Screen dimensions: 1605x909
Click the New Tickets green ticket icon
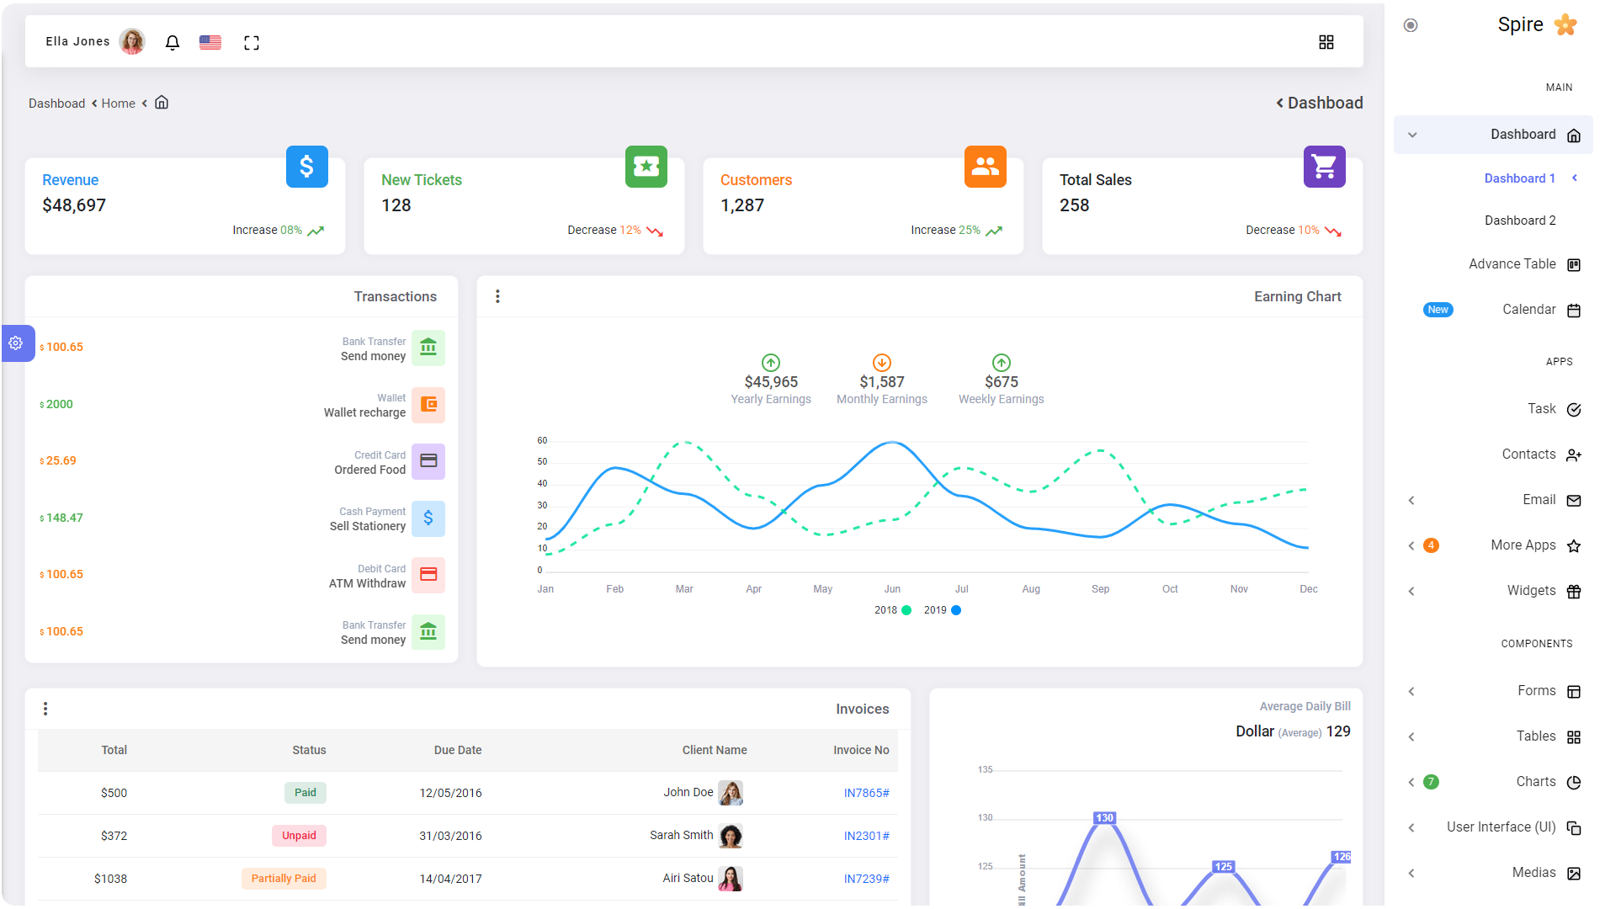click(646, 167)
